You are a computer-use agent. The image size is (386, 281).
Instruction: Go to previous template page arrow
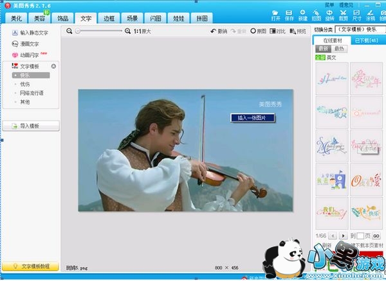click(333, 236)
